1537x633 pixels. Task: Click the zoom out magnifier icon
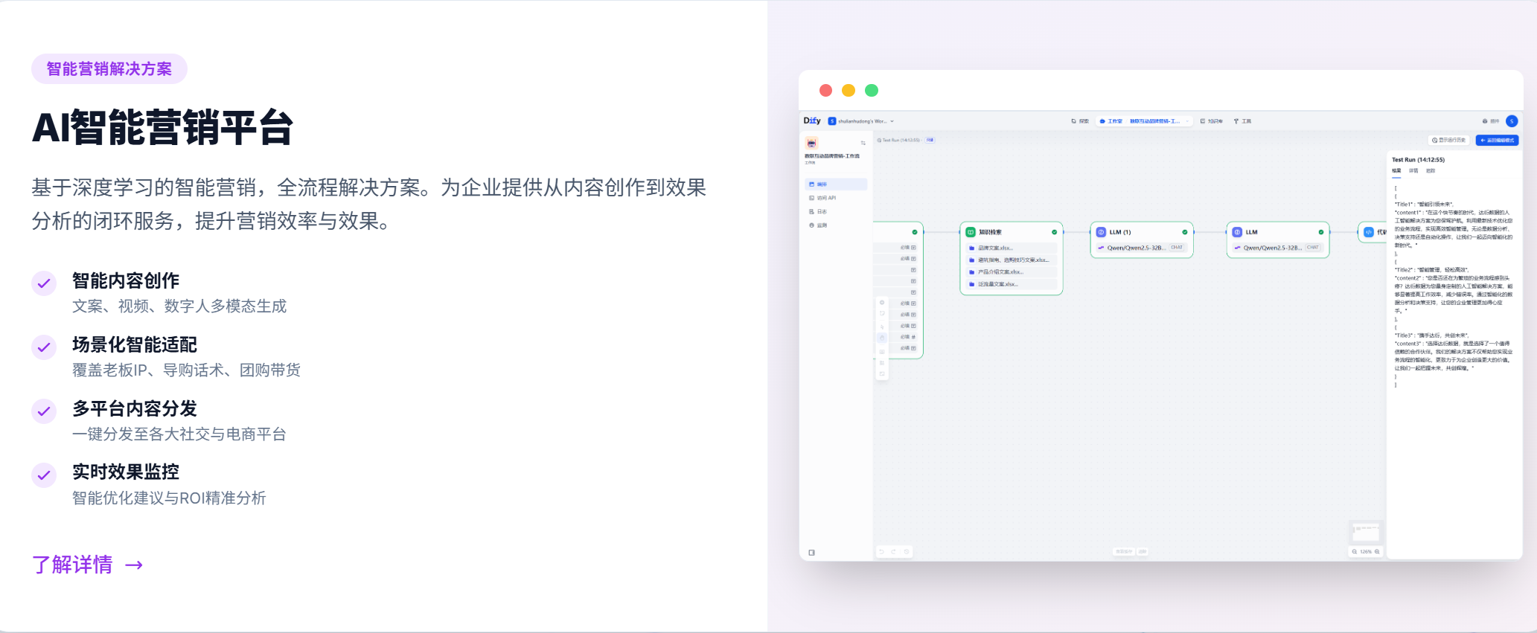pos(1355,552)
